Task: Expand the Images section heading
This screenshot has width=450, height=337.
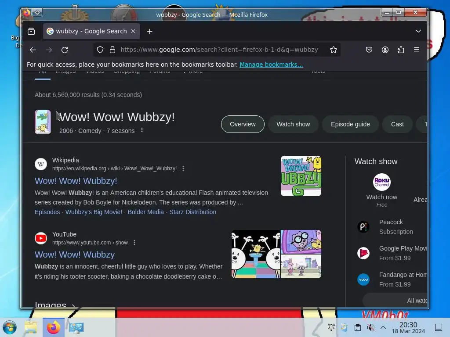Action: (55, 305)
